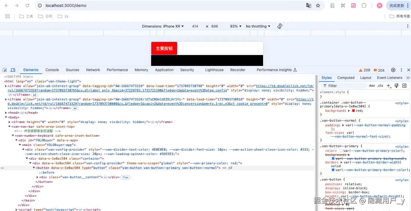
Task: Open the pink profile avatar
Action: (379, 6)
